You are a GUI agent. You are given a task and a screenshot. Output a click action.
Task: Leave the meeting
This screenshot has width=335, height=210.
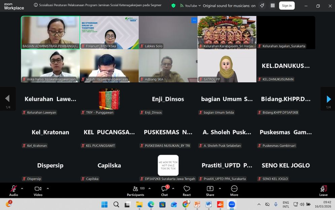pyautogui.click(x=323, y=190)
